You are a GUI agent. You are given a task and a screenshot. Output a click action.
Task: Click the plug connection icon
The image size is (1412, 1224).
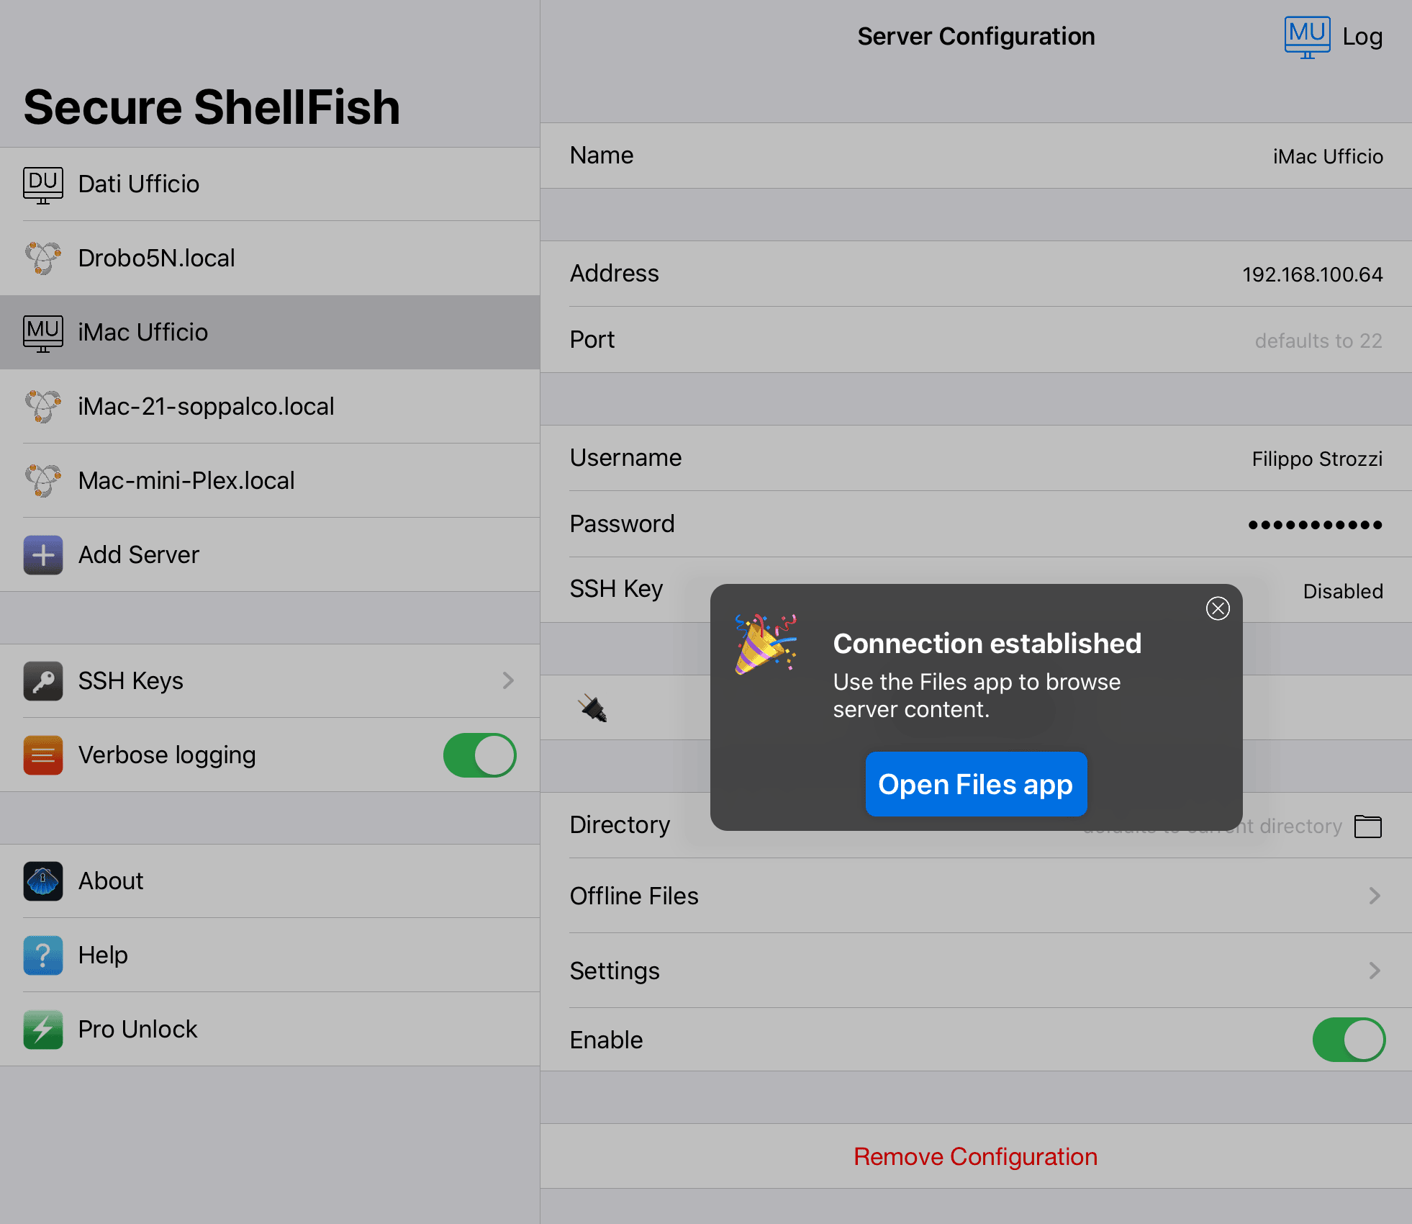[x=594, y=708]
